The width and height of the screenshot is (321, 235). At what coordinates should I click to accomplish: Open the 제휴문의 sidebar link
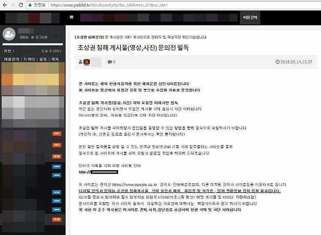12,59
